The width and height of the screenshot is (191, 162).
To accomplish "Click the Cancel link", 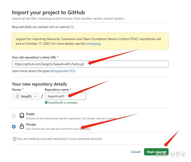I will click(x=136, y=152).
